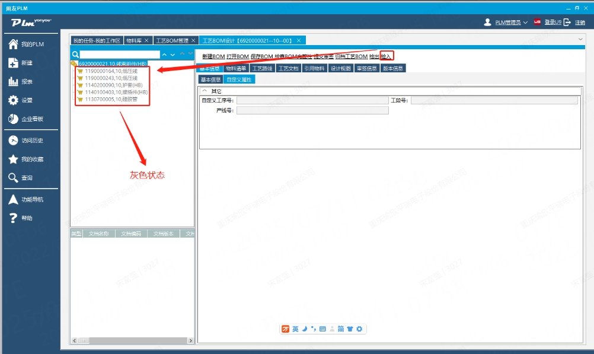Viewport: 594px width, 354px height.
Task: Click the magnifier icon in tree search
Action: click(x=75, y=55)
